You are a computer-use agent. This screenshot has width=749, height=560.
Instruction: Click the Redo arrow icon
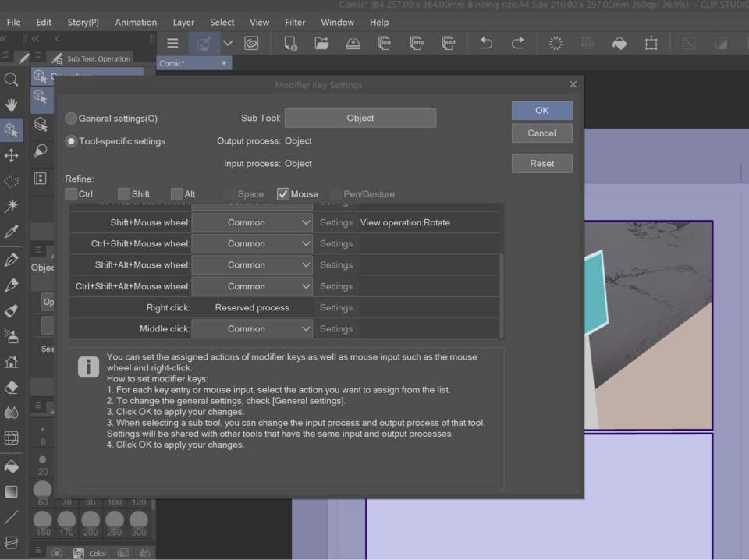point(518,44)
